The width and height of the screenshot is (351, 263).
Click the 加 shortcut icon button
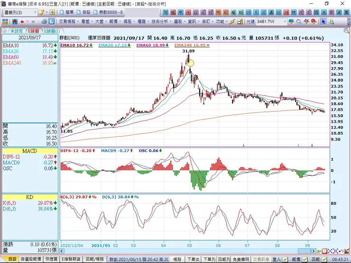166,12
